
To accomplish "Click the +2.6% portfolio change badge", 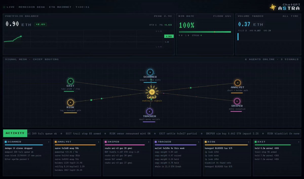I will click(x=41, y=24).
